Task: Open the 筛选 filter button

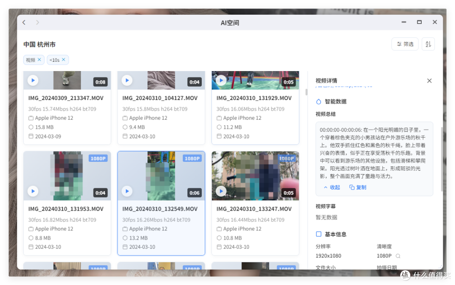Action: click(405, 44)
